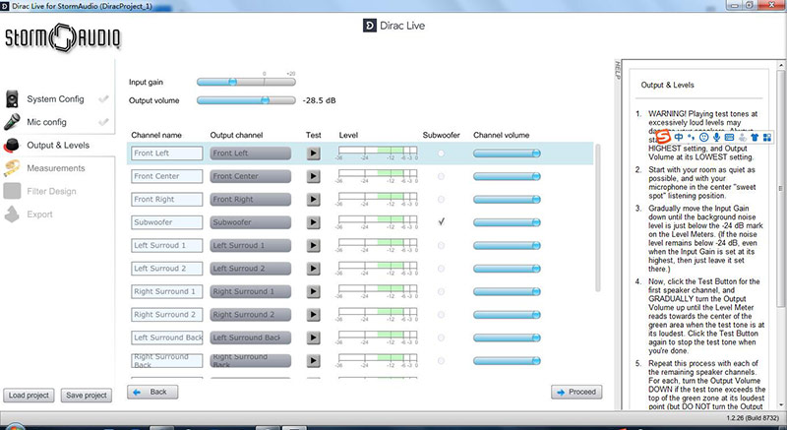The width and height of the screenshot is (787, 430).
Task: Click the voice input microphone in IME bar
Action: (717, 137)
